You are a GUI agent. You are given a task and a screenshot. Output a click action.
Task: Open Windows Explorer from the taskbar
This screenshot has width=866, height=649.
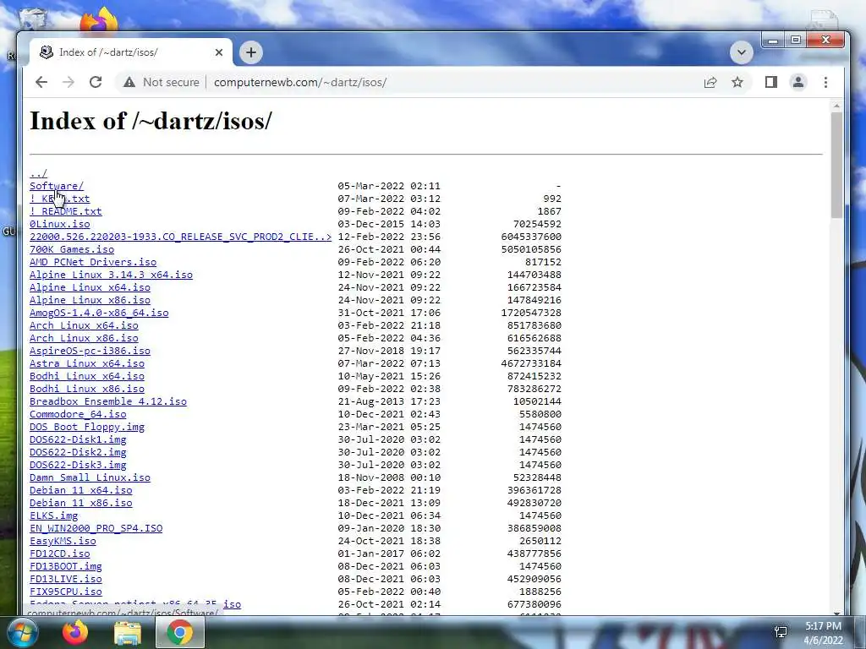[x=127, y=632]
